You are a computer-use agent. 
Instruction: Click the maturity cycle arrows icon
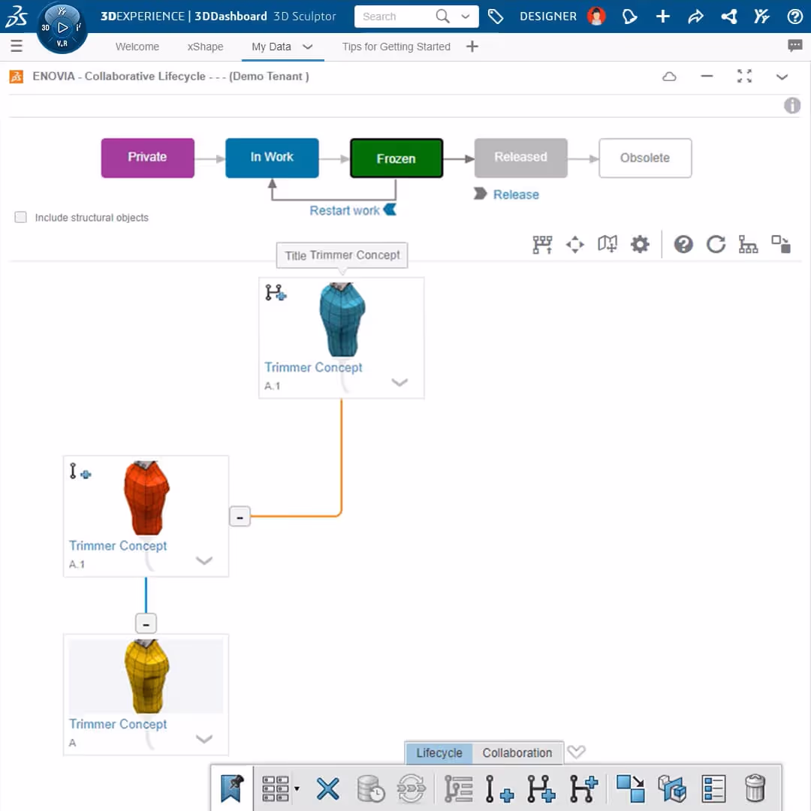pos(412,788)
